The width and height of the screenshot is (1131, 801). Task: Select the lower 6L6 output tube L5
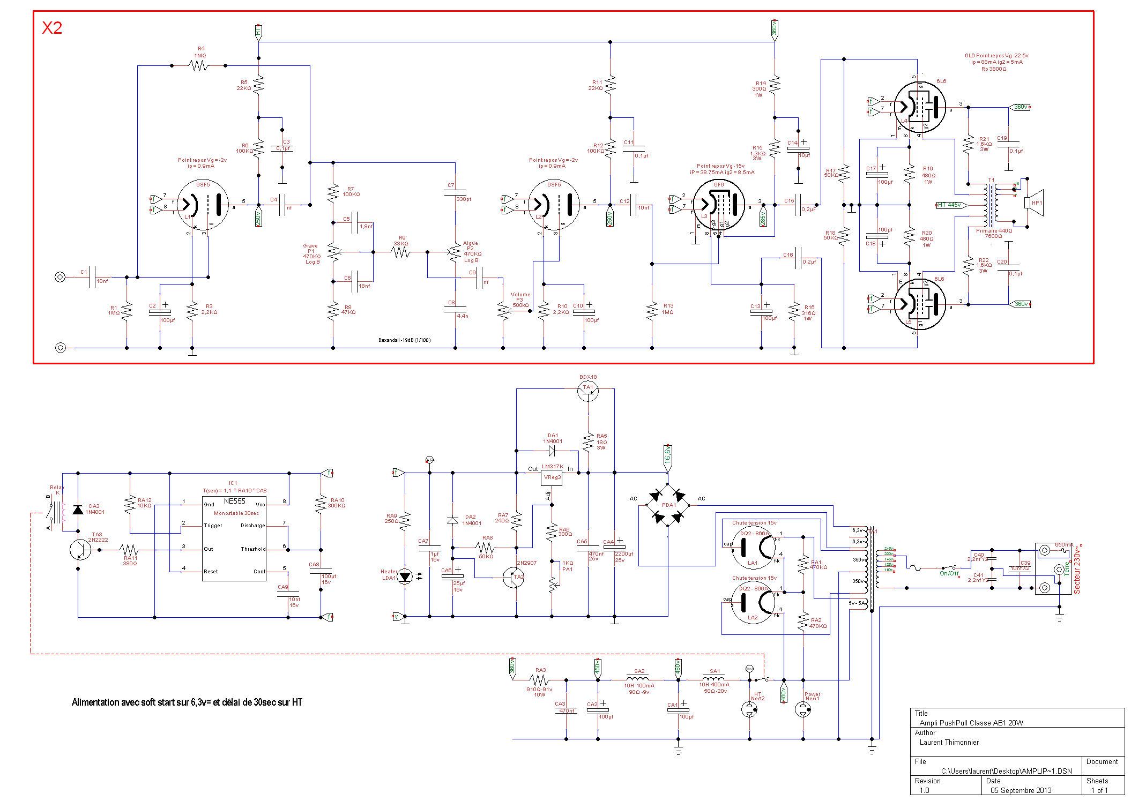pyautogui.click(x=920, y=304)
